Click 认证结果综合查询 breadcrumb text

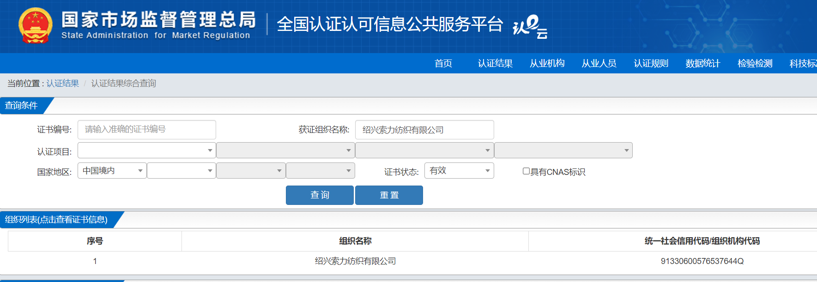(124, 83)
